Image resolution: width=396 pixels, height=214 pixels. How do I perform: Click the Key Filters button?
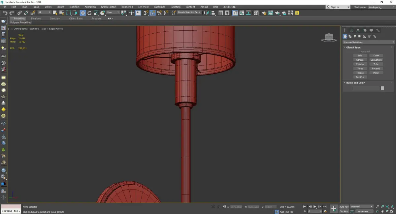click(x=364, y=211)
